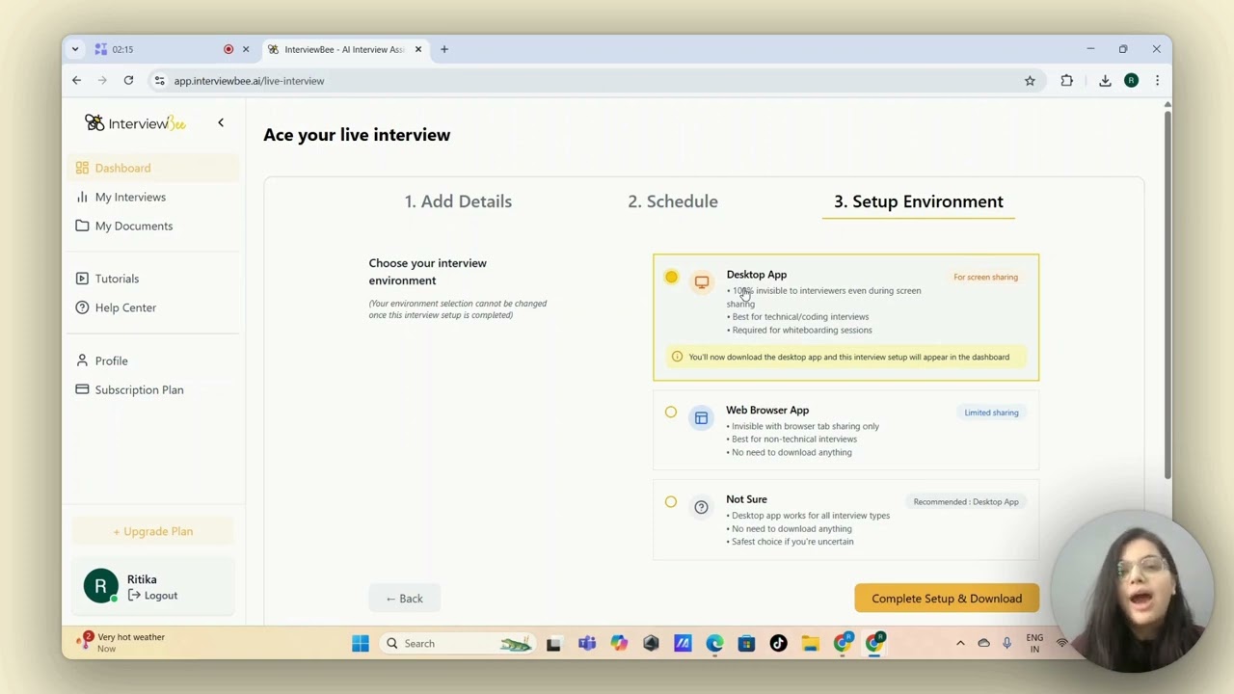Switch to the 02:15 recording tab

pos(164,49)
